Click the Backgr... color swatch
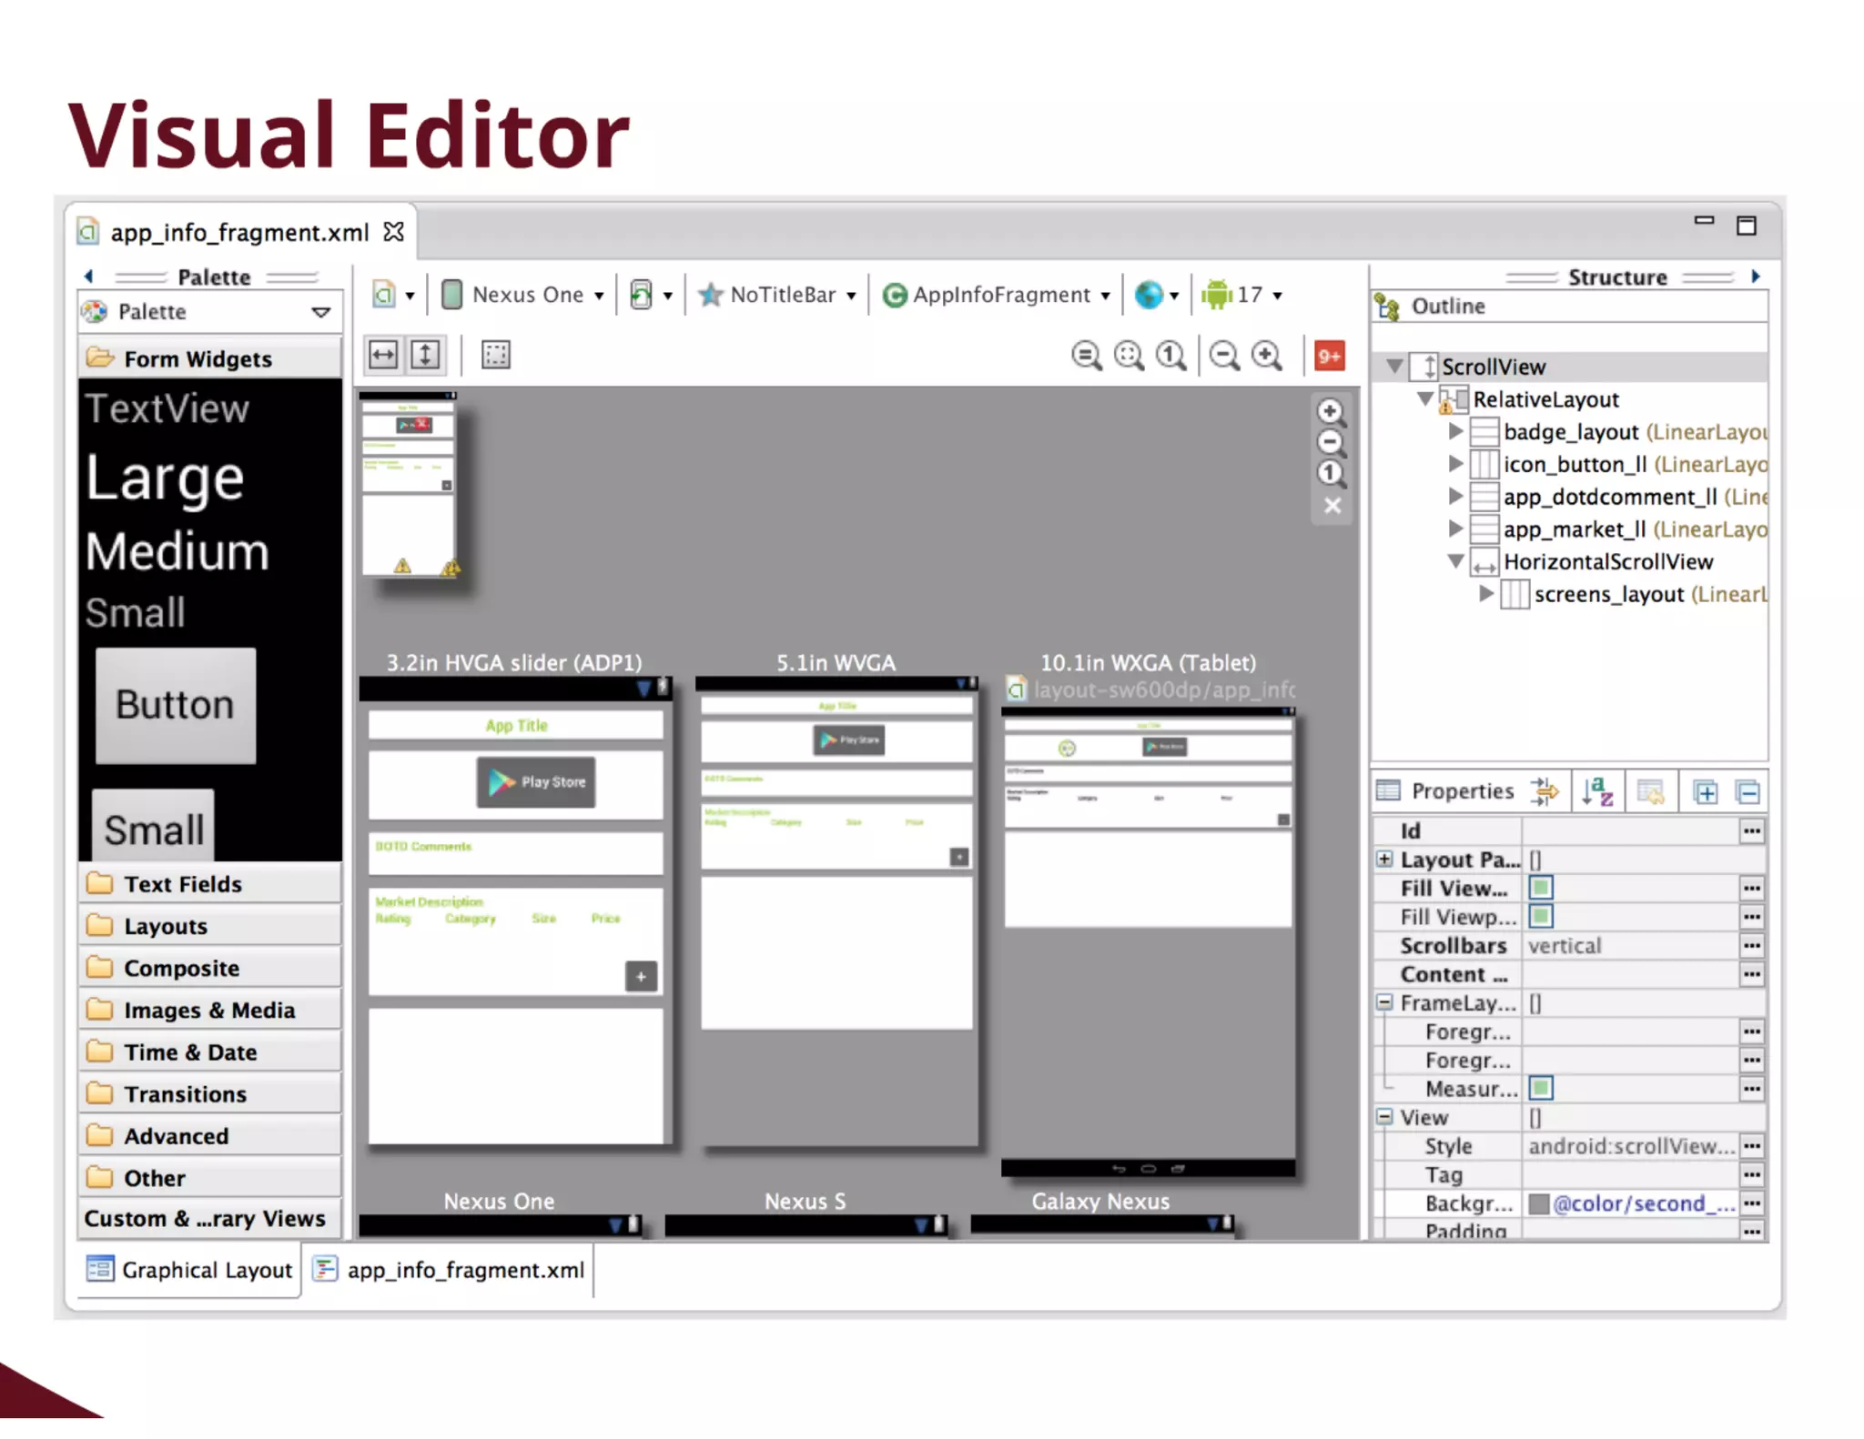 click(1539, 1203)
